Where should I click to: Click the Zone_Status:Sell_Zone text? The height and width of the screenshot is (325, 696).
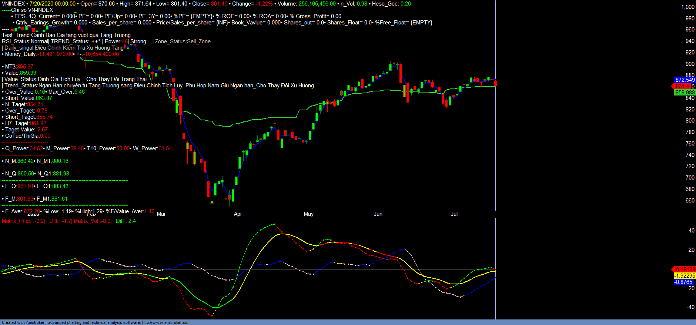pyautogui.click(x=183, y=41)
